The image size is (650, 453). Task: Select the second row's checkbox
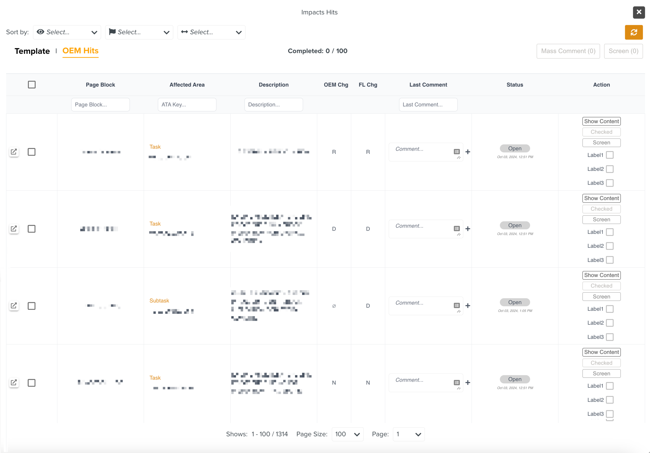[32, 229]
